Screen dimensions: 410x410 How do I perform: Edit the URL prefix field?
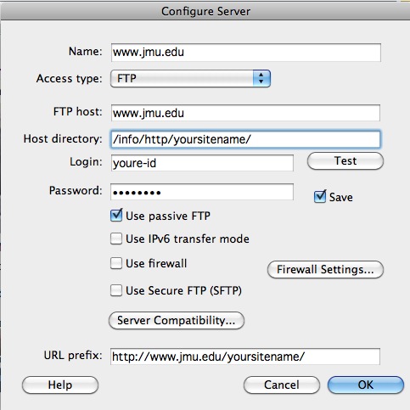pos(245,357)
